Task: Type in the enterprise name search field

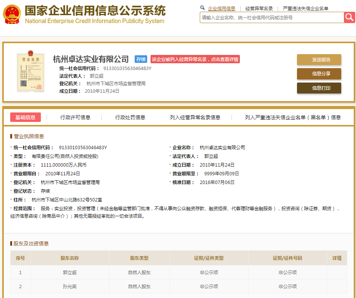Action: coord(272,17)
